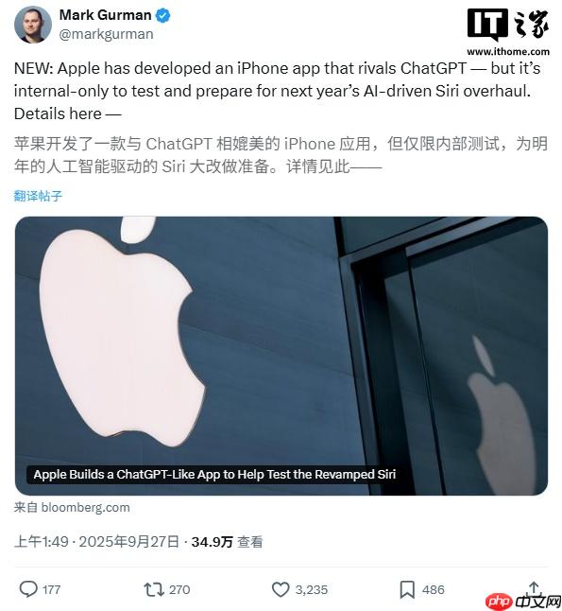The image size is (562, 611).
Task: Click the 3,235 likes count
Action: coord(312,589)
